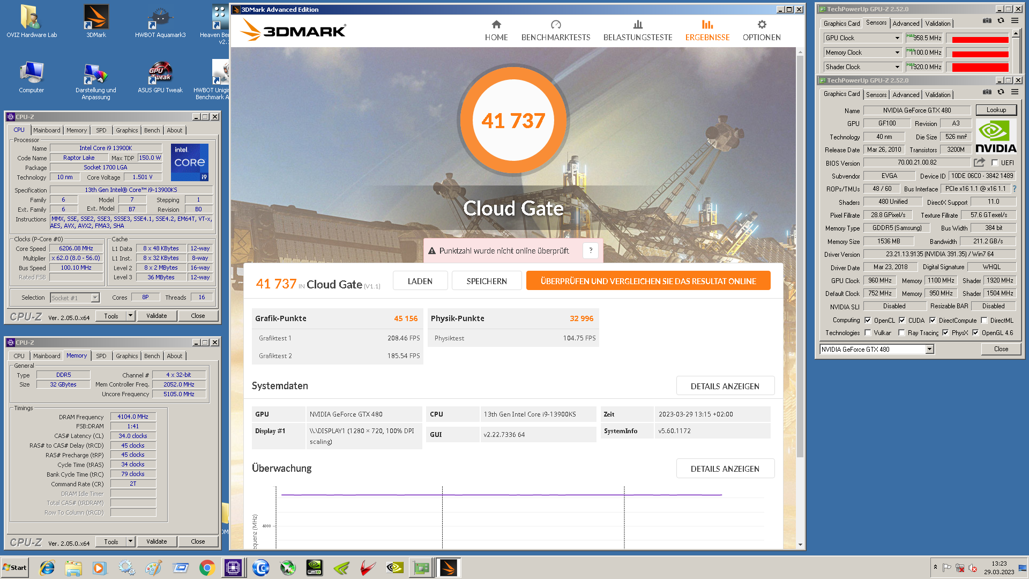Image resolution: width=1029 pixels, height=579 pixels.
Task: Toggle the CUDA checkbox
Action: click(x=902, y=321)
